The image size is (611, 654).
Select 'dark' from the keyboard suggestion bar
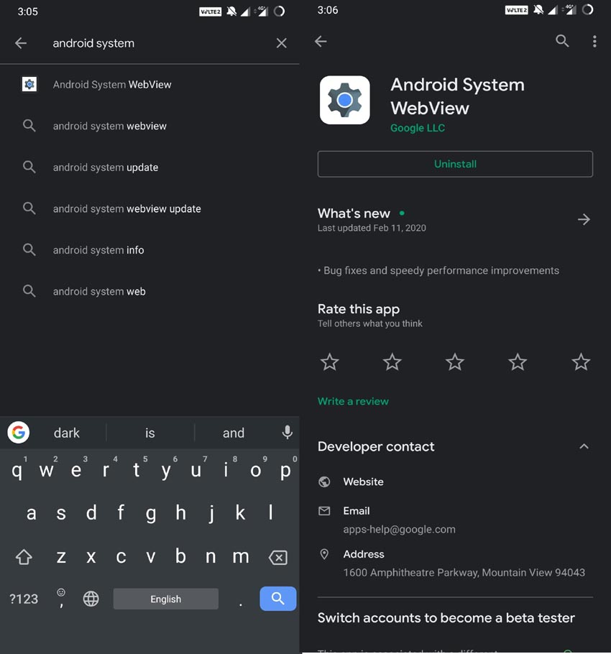(66, 432)
